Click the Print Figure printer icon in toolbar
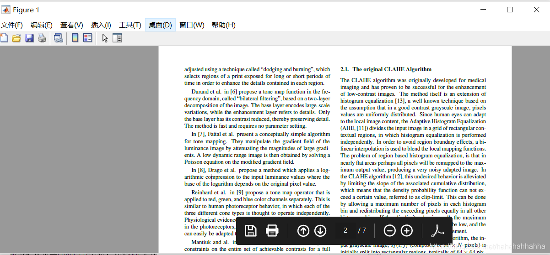Viewport: 550px width, 255px height. (42, 38)
